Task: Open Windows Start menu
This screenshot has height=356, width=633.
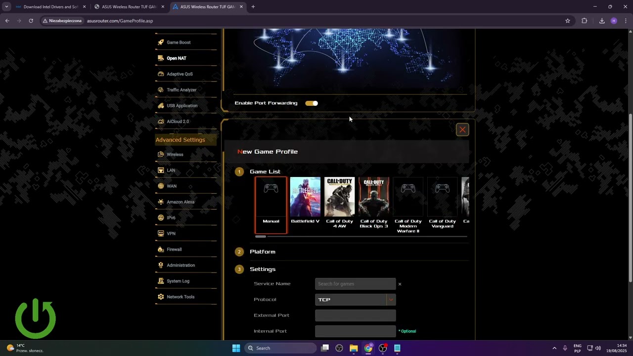Action: tap(236, 348)
